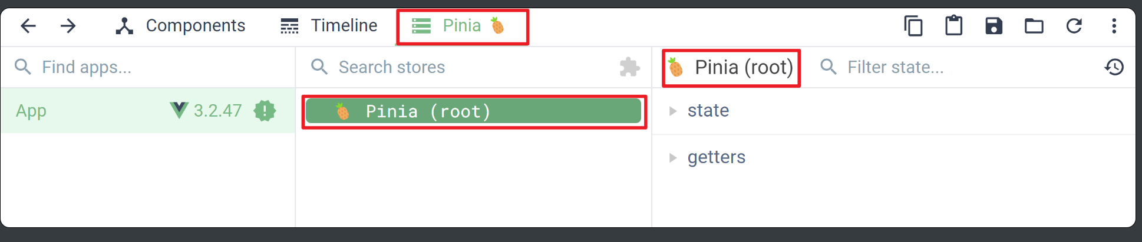Open state file via folder icon
Image resolution: width=1142 pixels, height=242 pixels.
coord(1034,26)
